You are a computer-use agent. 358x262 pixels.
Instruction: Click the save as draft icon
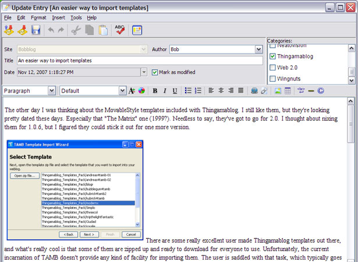tap(23, 30)
